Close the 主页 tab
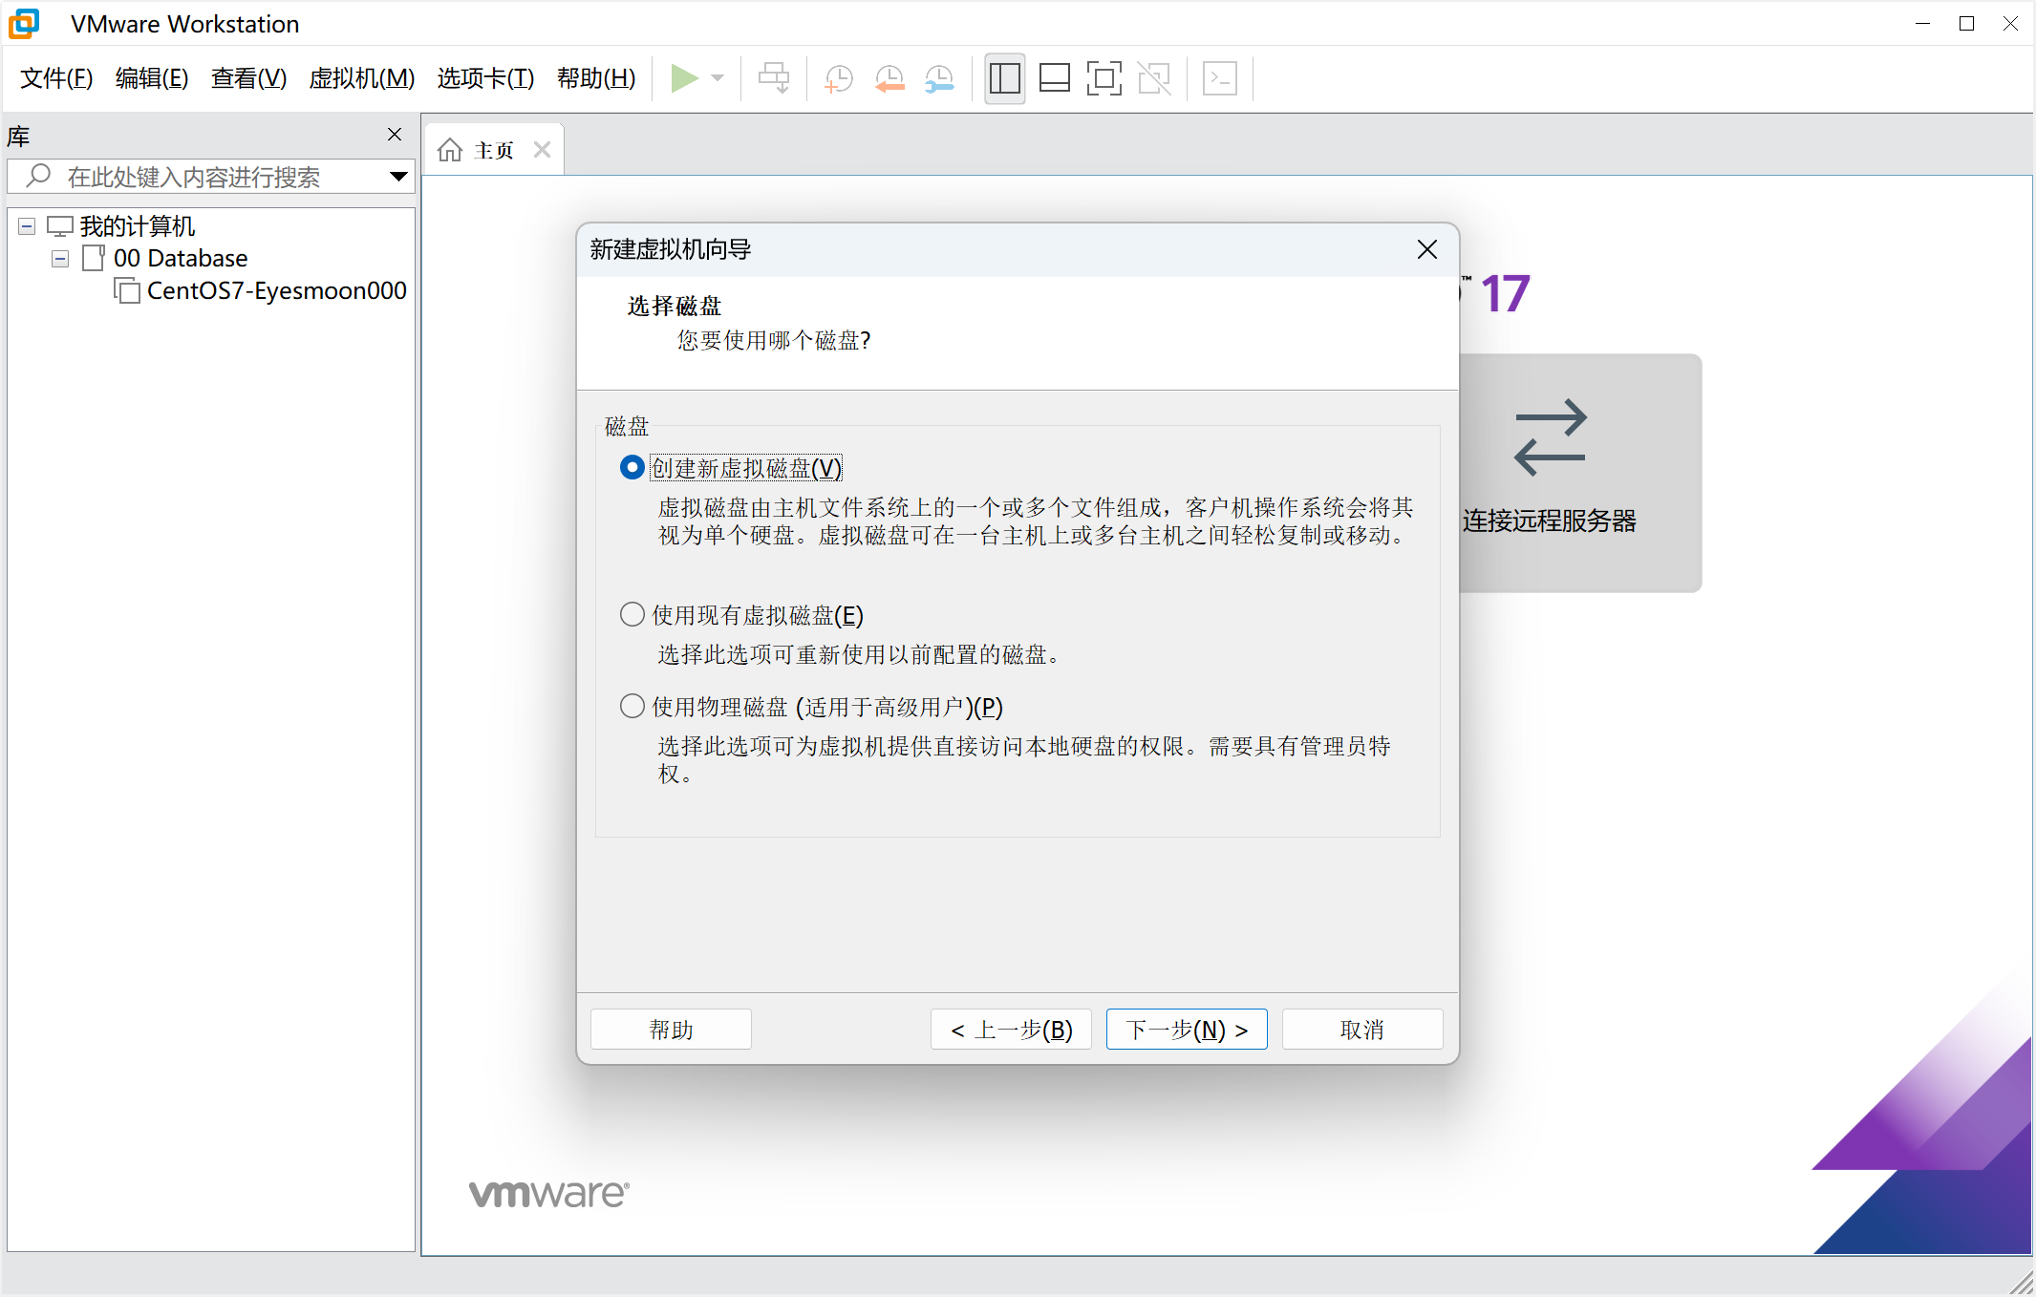The width and height of the screenshot is (2036, 1297). pos(542,150)
